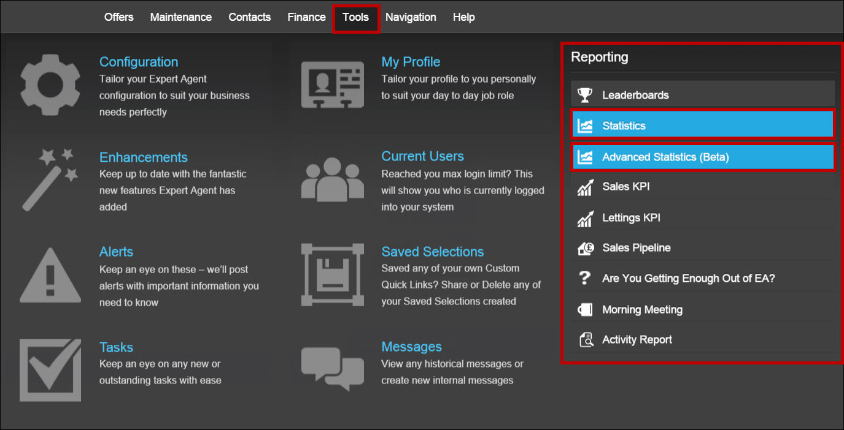Open the Lettings KPI report label
This screenshot has height=430, width=844.
pyautogui.click(x=632, y=218)
